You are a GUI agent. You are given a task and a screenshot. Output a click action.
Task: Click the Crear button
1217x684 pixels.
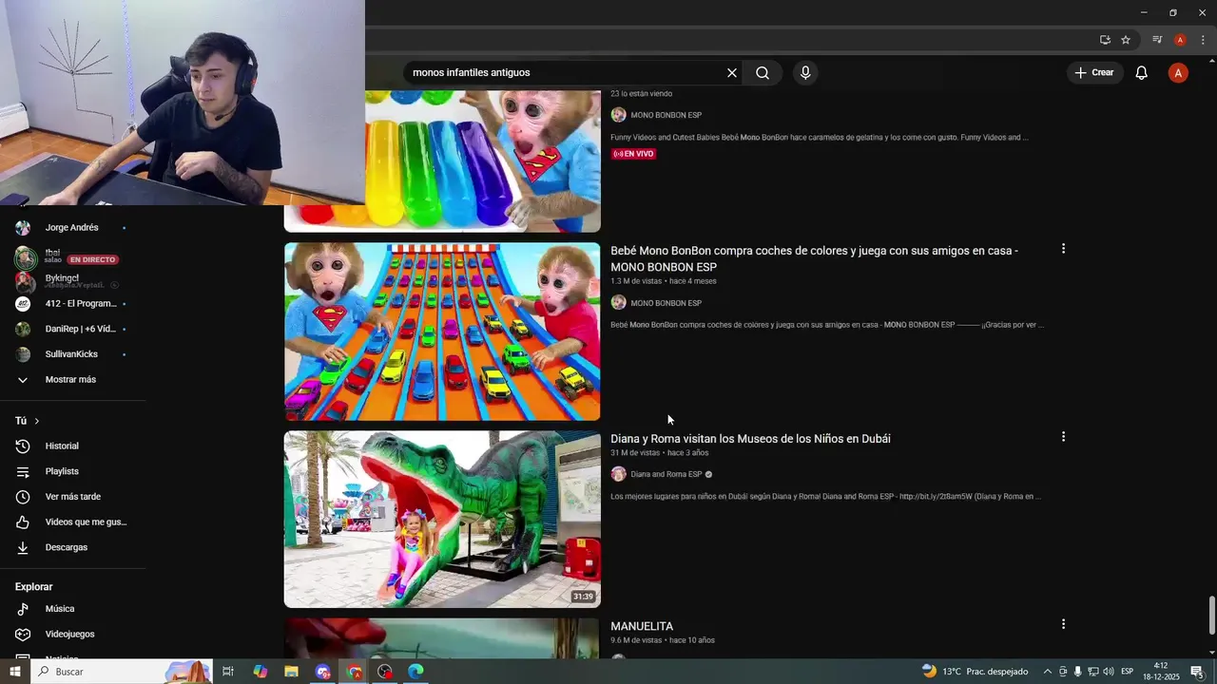[x=1094, y=73]
